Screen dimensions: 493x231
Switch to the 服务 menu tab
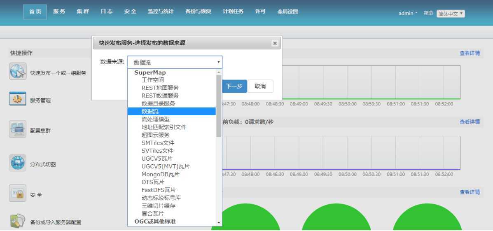point(59,12)
